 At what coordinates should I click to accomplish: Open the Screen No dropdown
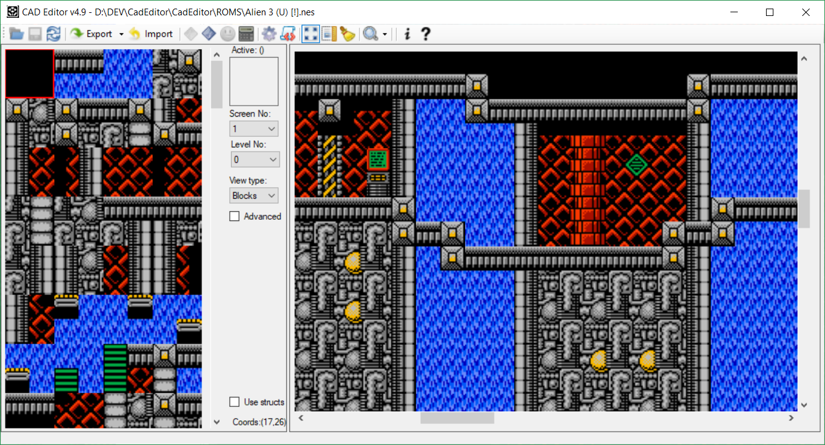pyautogui.click(x=254, y=128)
